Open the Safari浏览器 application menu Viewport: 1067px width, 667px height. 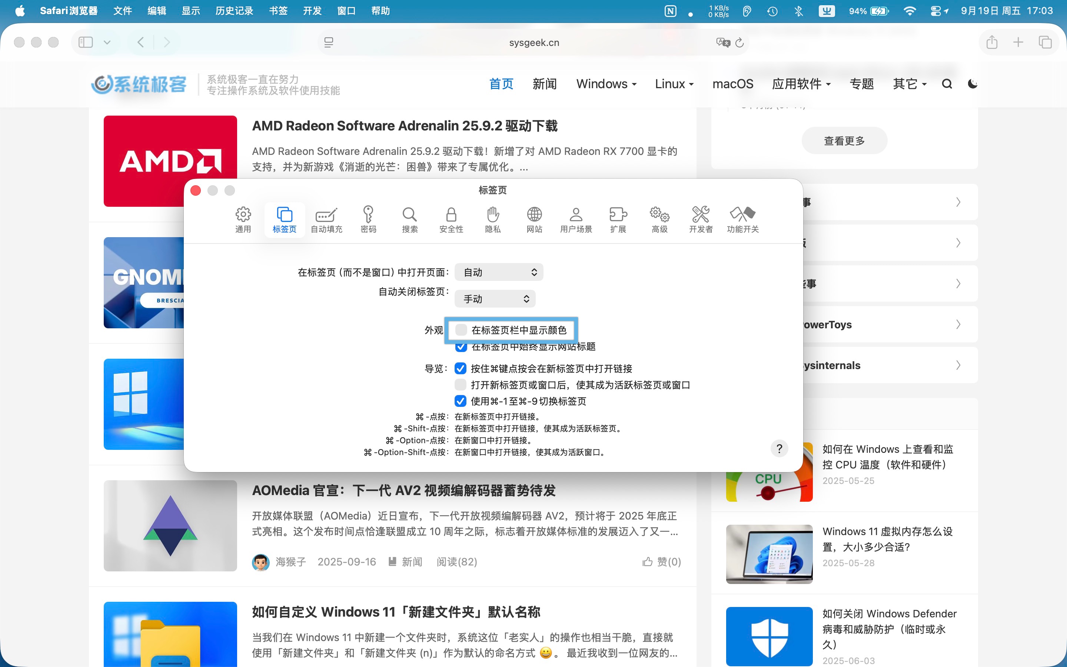[x=69, y=11]
